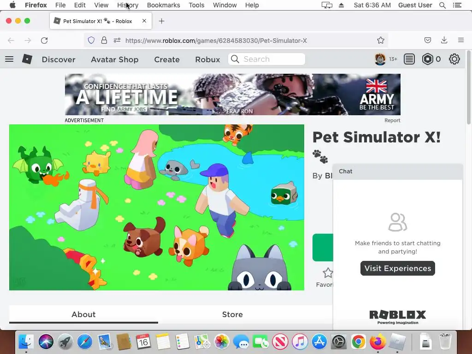
Task: Click the Roblox logo home icon
Action: [x=27, y=59]
